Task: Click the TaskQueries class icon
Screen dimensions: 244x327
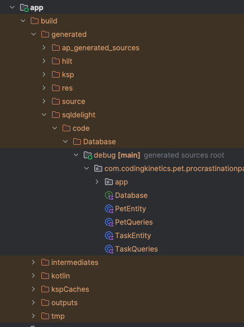Action: pos(109,249)
